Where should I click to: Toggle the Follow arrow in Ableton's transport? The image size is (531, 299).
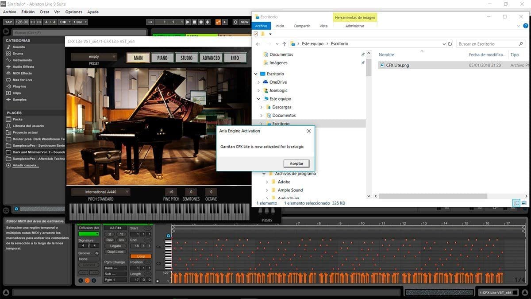coord(150,22)
